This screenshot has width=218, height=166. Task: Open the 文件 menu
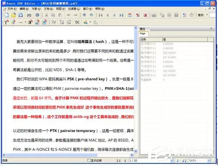point(12,9)
